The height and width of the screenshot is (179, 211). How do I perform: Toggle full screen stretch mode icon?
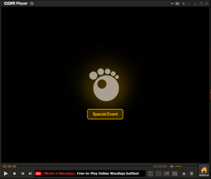tap(189, 3)
